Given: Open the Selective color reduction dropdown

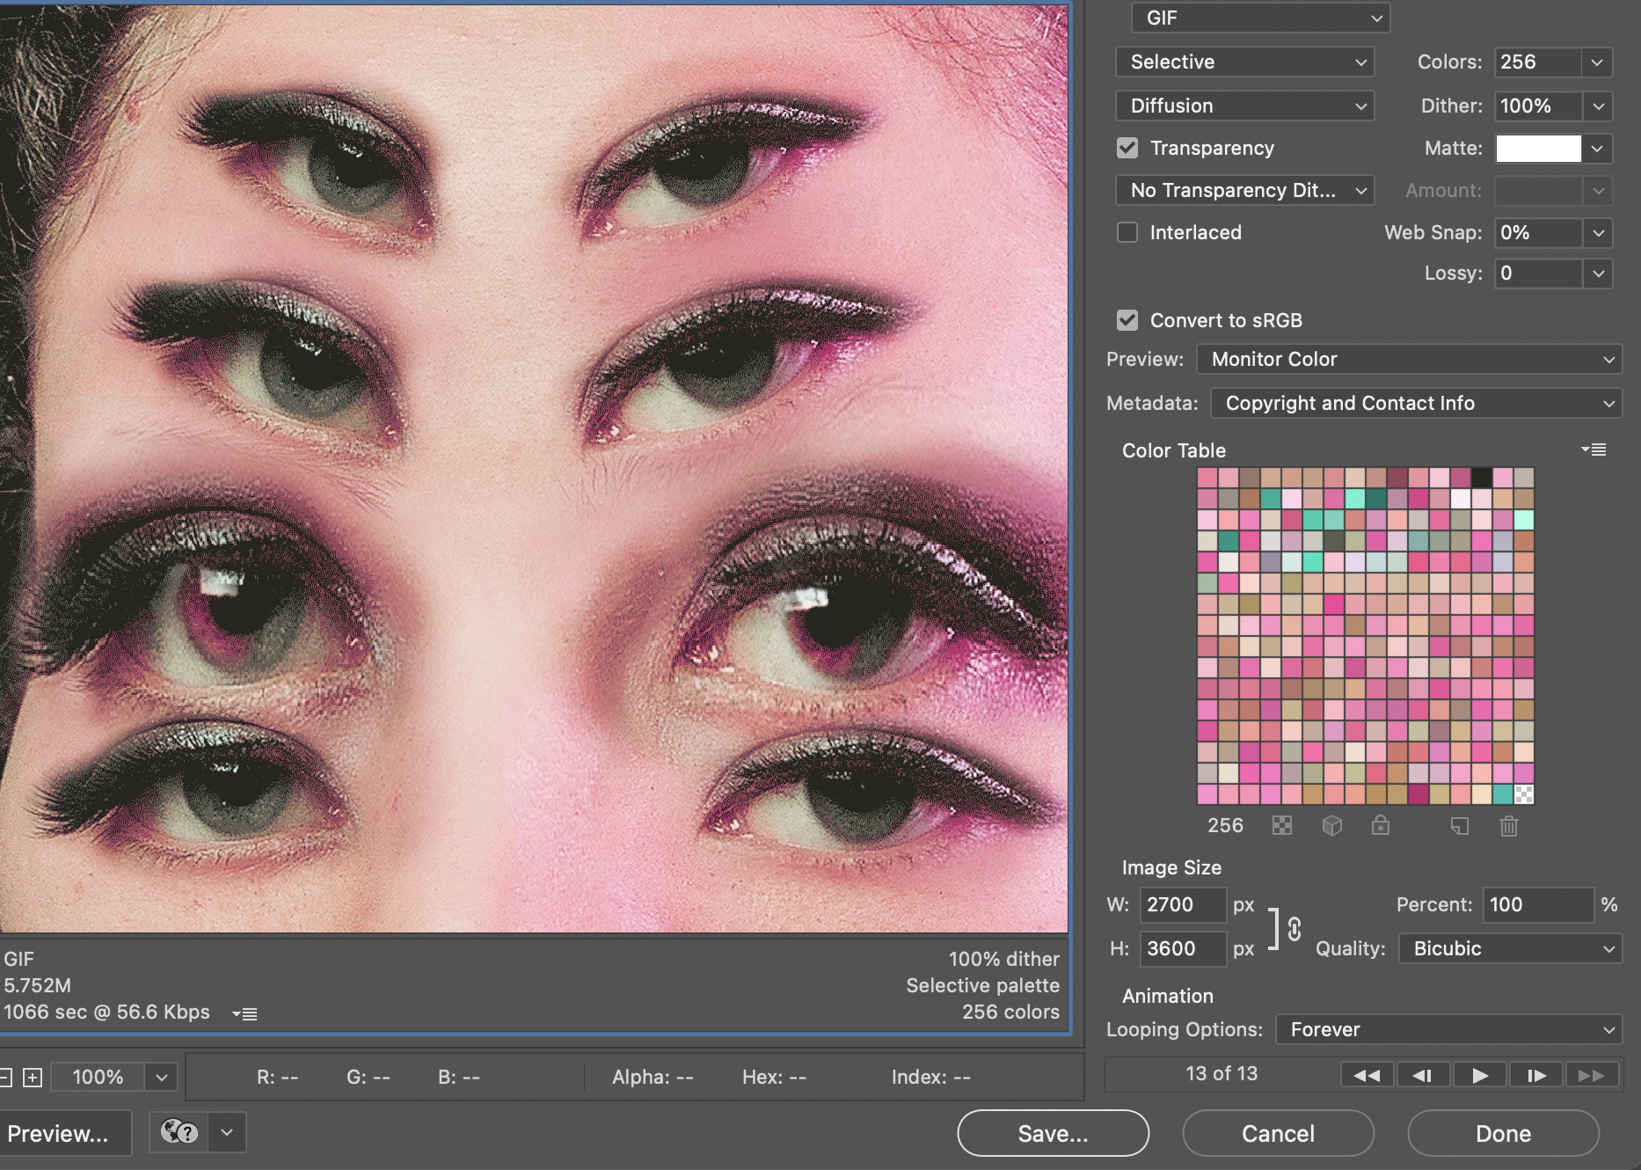Looking at the screenshot, I should 1245,62.
